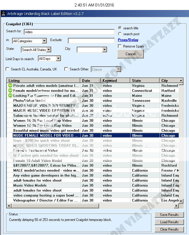Select Submissive females wanted for photo listing
This screenshot has width=189, height=235.
(x=93, y=116)
